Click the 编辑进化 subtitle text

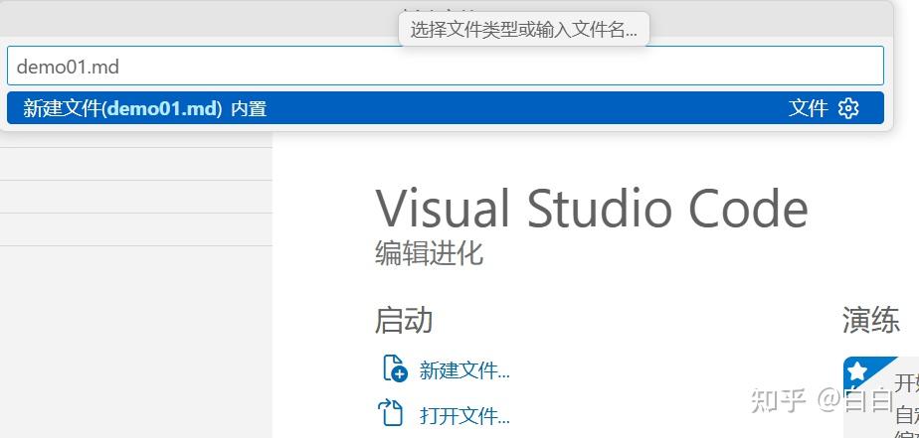pyautogui.click(x=429, y=254)
